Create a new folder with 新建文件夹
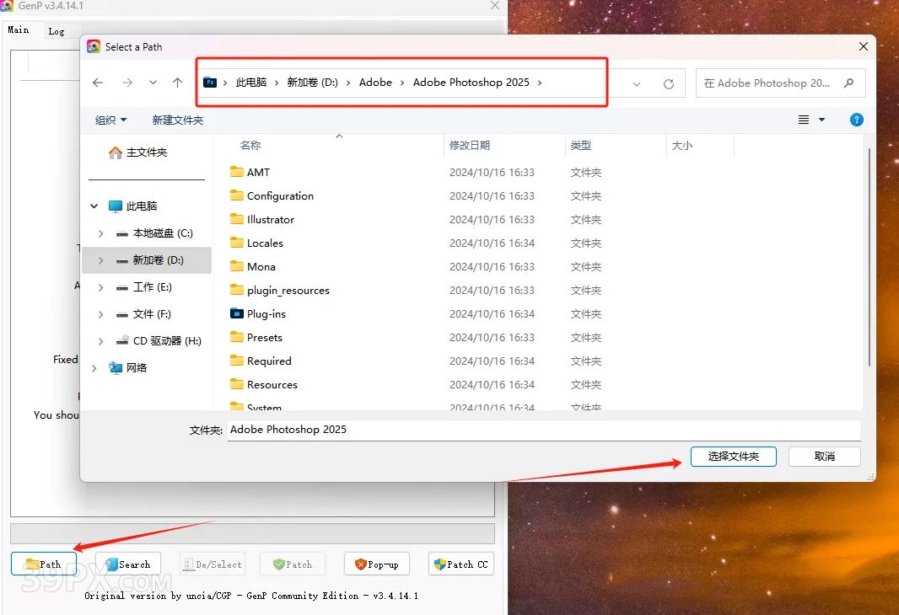 [x=178, y=120]
